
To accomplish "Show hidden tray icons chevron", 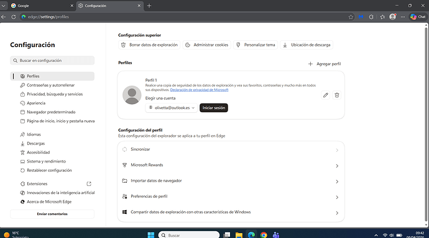I will pyautogui.click(x=376, y=236).
